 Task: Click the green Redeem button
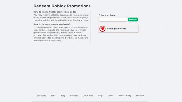(x=133, y=20)
